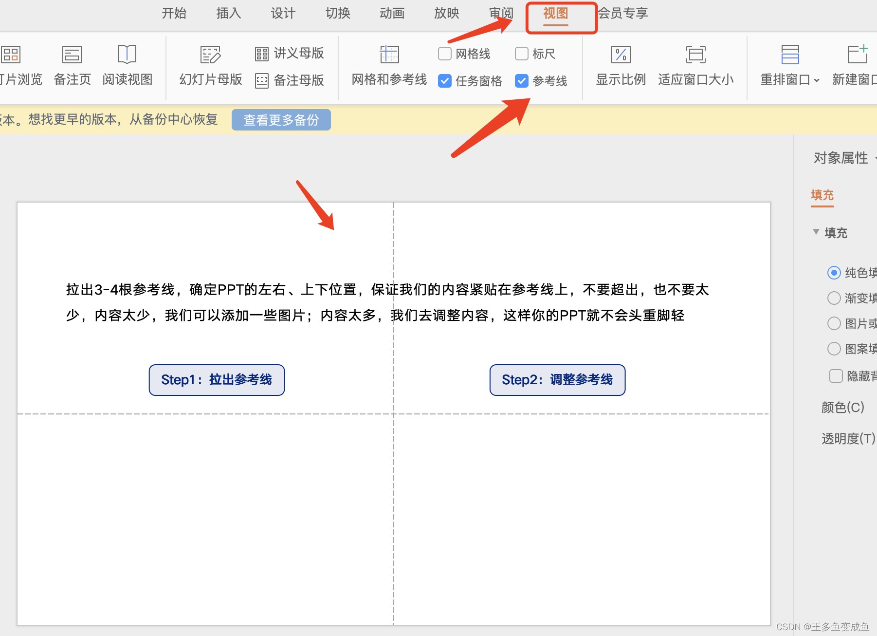
Task: Expand the Arrange Windows (重排窗口) dropdown arrow
Action: (x=817, y=80)
